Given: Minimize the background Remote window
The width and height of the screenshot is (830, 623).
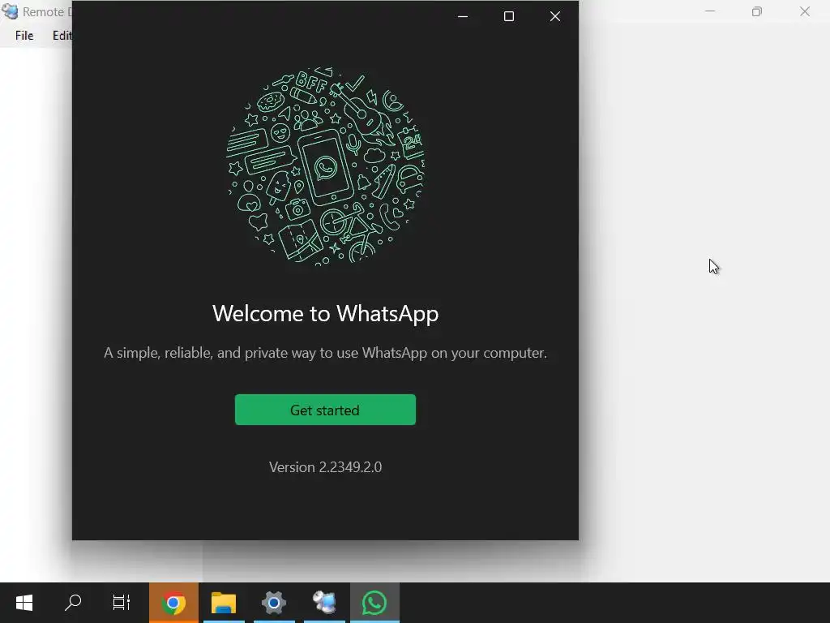Looking at the screenshot, I should pyautogui.click(x=710, y=11).
